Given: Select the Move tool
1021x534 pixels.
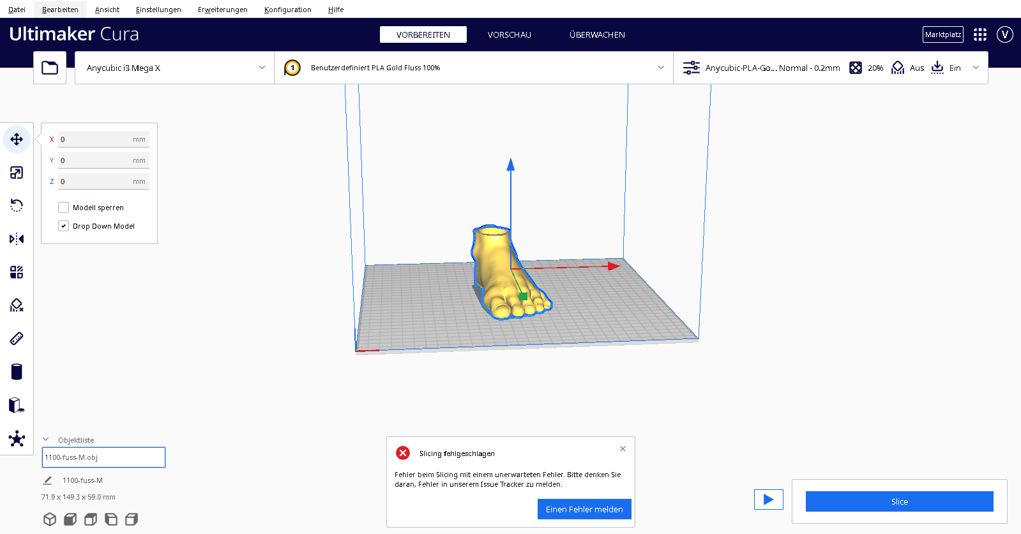Looking at the screenshot, I should (17, 139).
